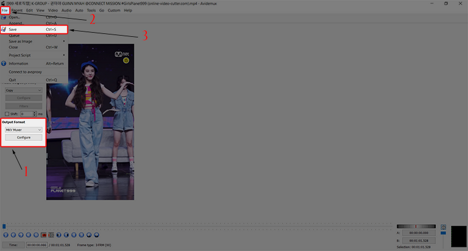Click the Avidemux app icon in title bar
468x251 pixels.
pos(3,3)
